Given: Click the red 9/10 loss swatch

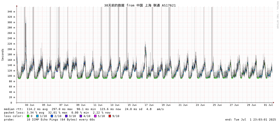Looking at the screenshot, I should click(110, 116).
